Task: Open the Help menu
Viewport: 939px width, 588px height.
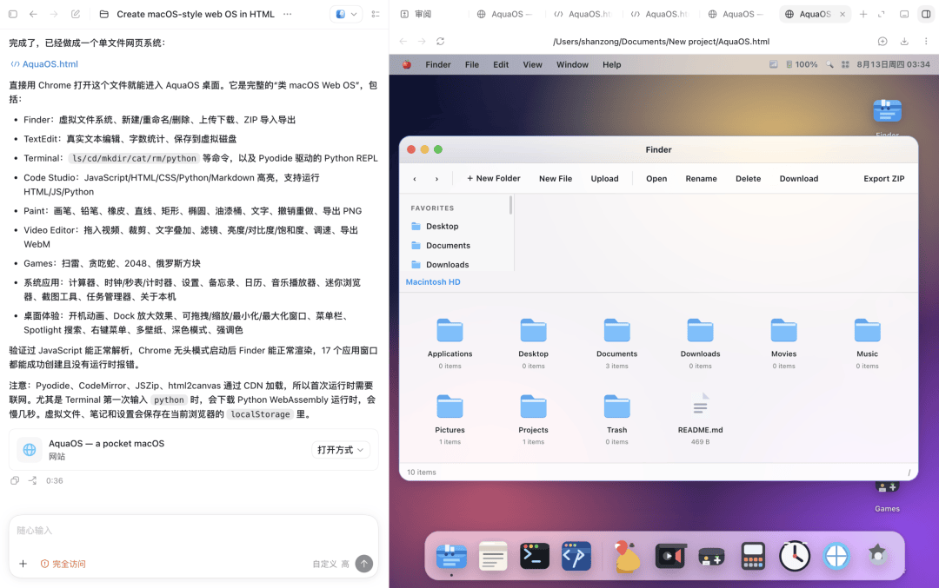Action: click(611, 64)
